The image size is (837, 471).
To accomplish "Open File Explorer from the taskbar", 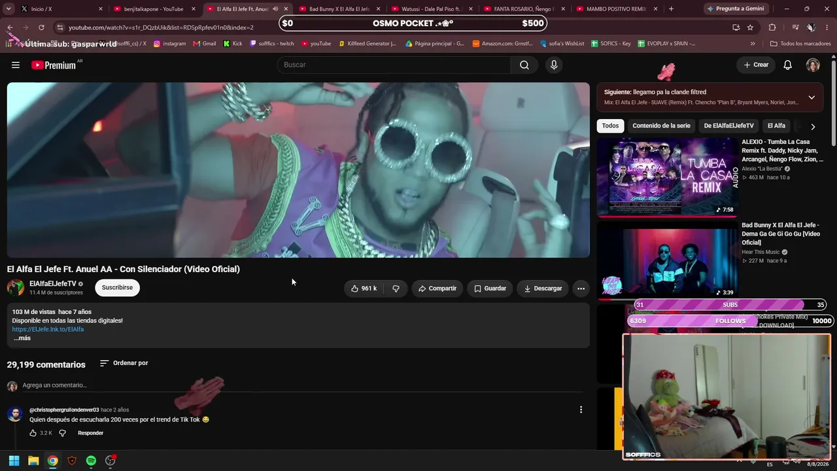I will coord(33,461).
